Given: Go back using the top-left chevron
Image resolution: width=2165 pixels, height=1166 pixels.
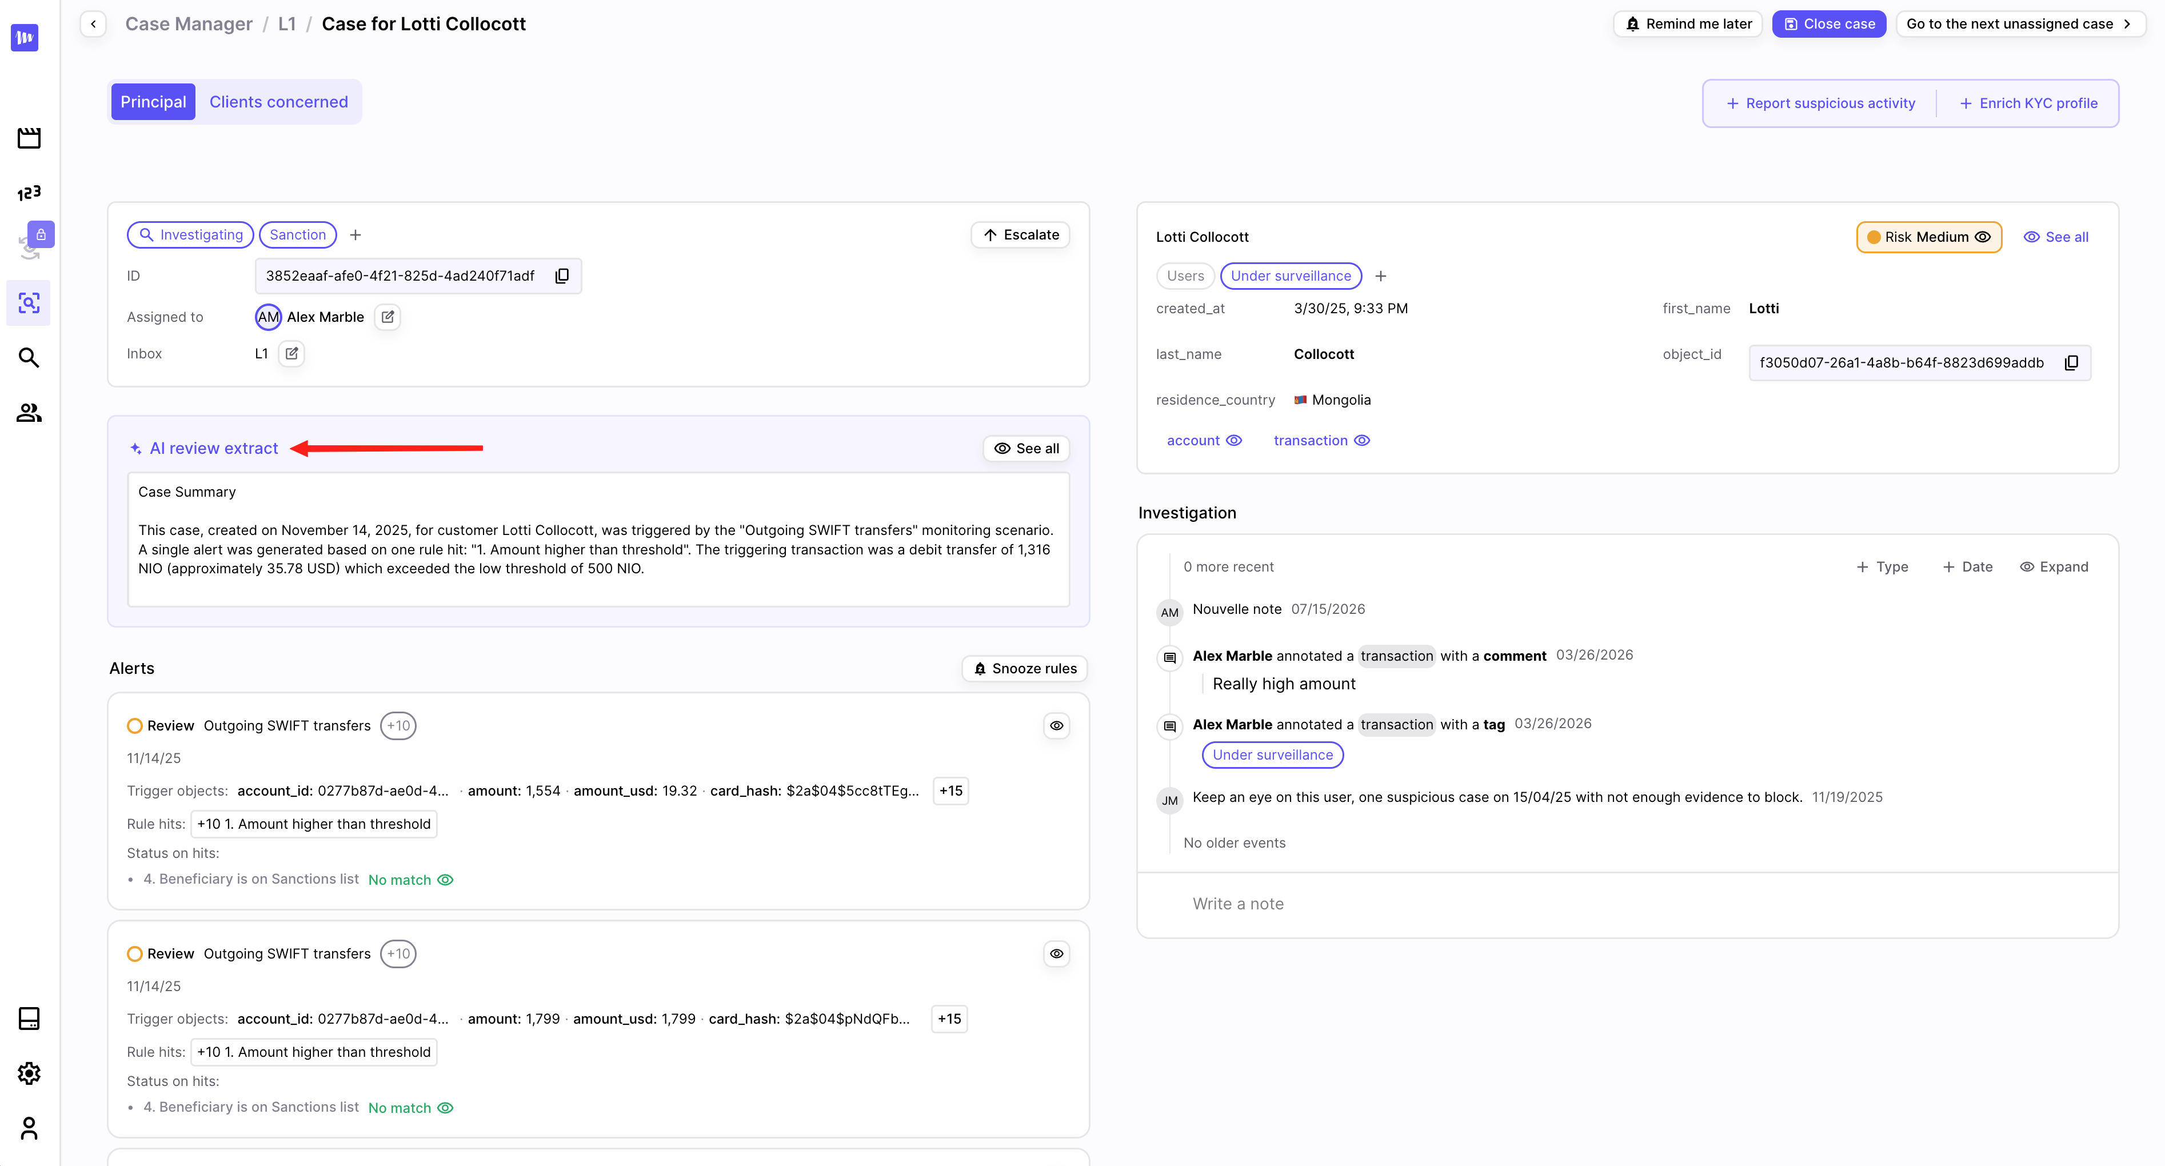Looking at the screenshot, I should tap(93, 23).
